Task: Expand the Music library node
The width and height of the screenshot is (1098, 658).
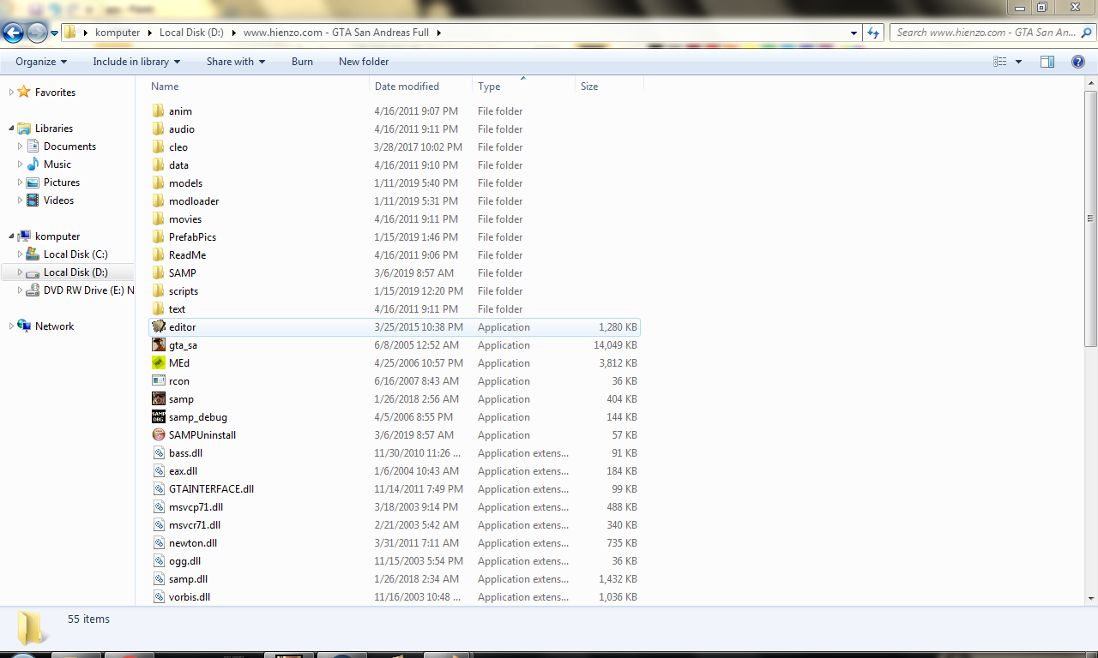Action: tap(21, 164)
